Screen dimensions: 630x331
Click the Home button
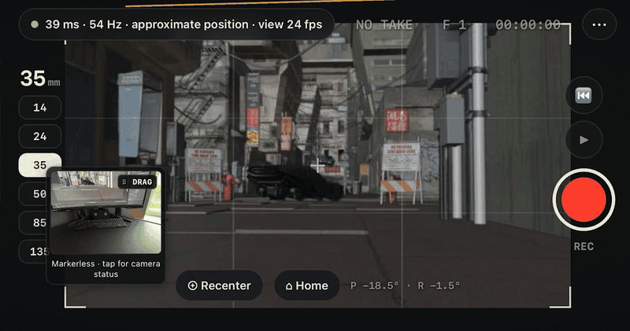[307, 285]
